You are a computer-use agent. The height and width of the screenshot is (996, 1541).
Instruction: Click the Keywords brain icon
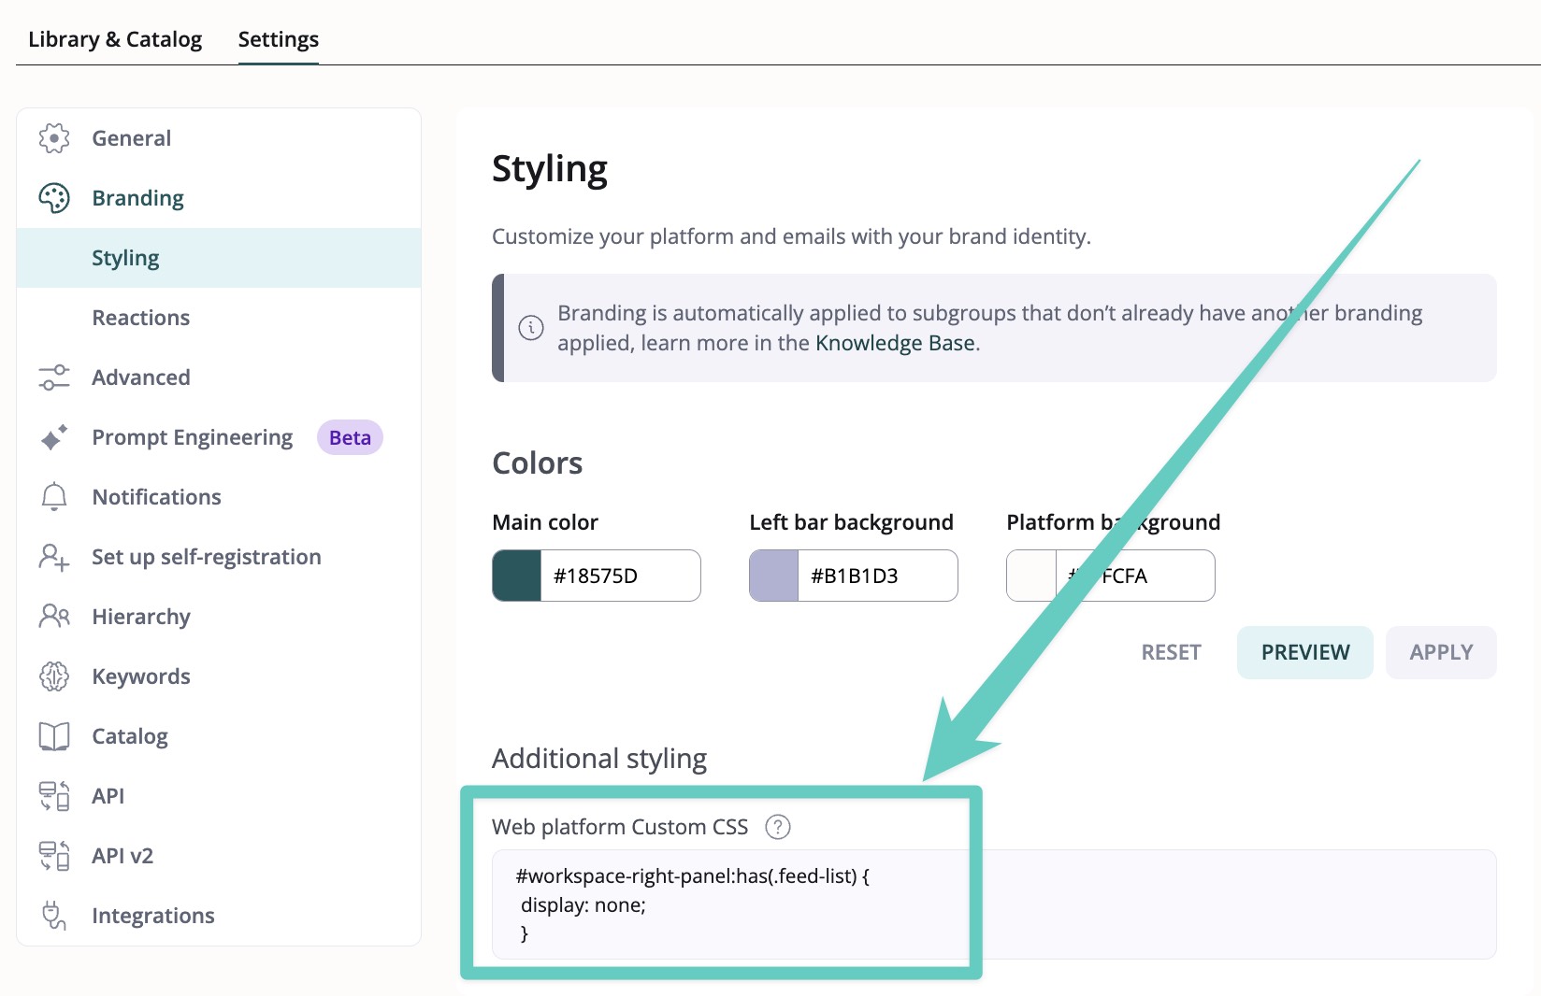click(54, 676)
